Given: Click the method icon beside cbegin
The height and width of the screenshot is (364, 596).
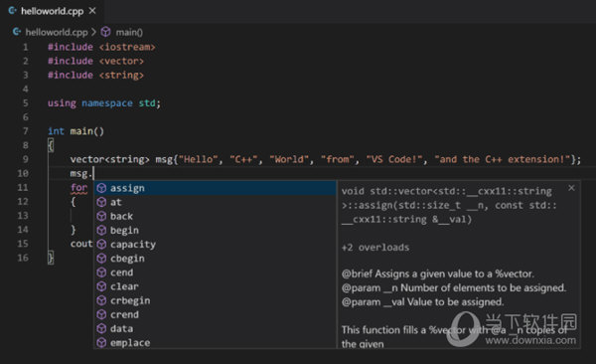Looking at the screenshot, I should click(x=101, y=259).
